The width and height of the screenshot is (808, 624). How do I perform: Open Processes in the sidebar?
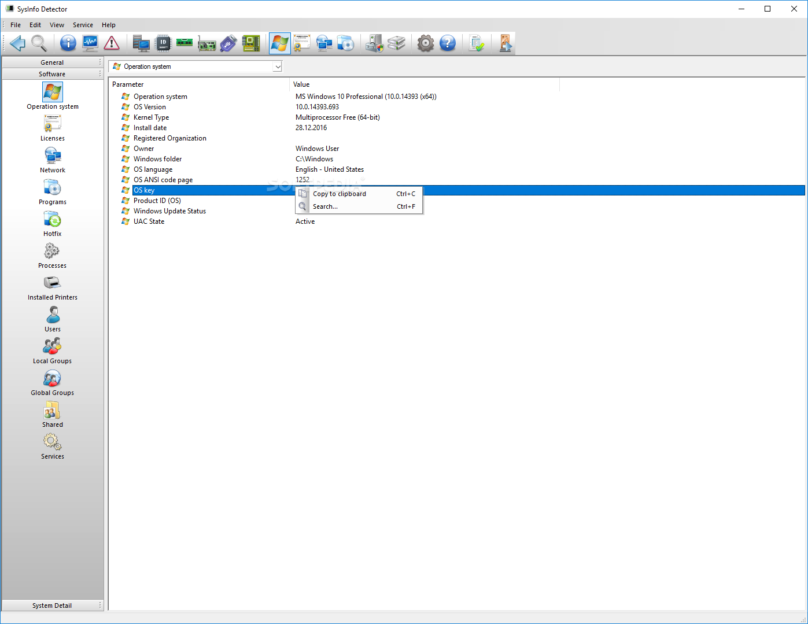click(x=53, y=255)
